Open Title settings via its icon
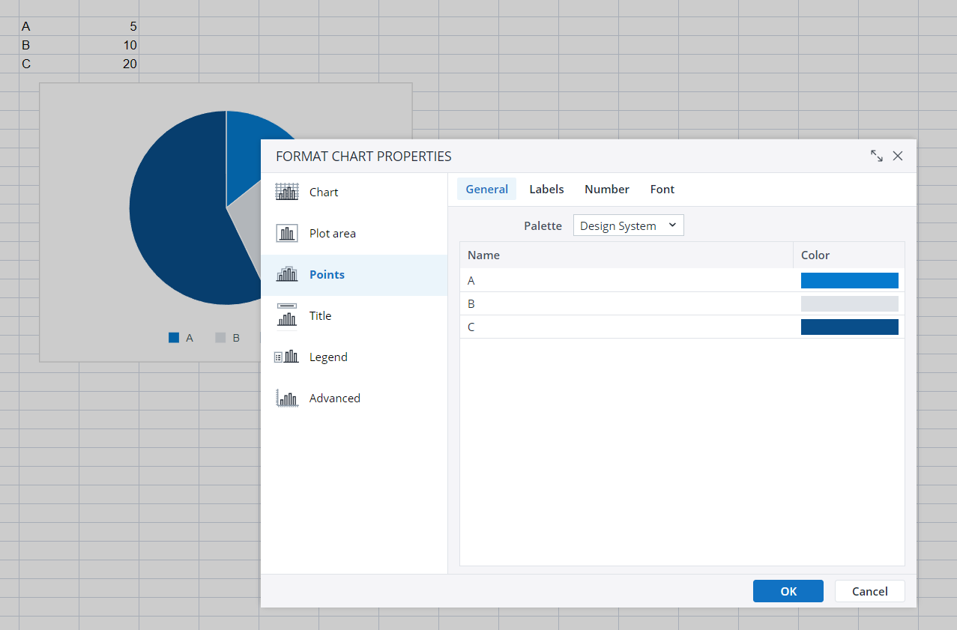Viewport: 957px width, 630px height. [x=287, y=315]
